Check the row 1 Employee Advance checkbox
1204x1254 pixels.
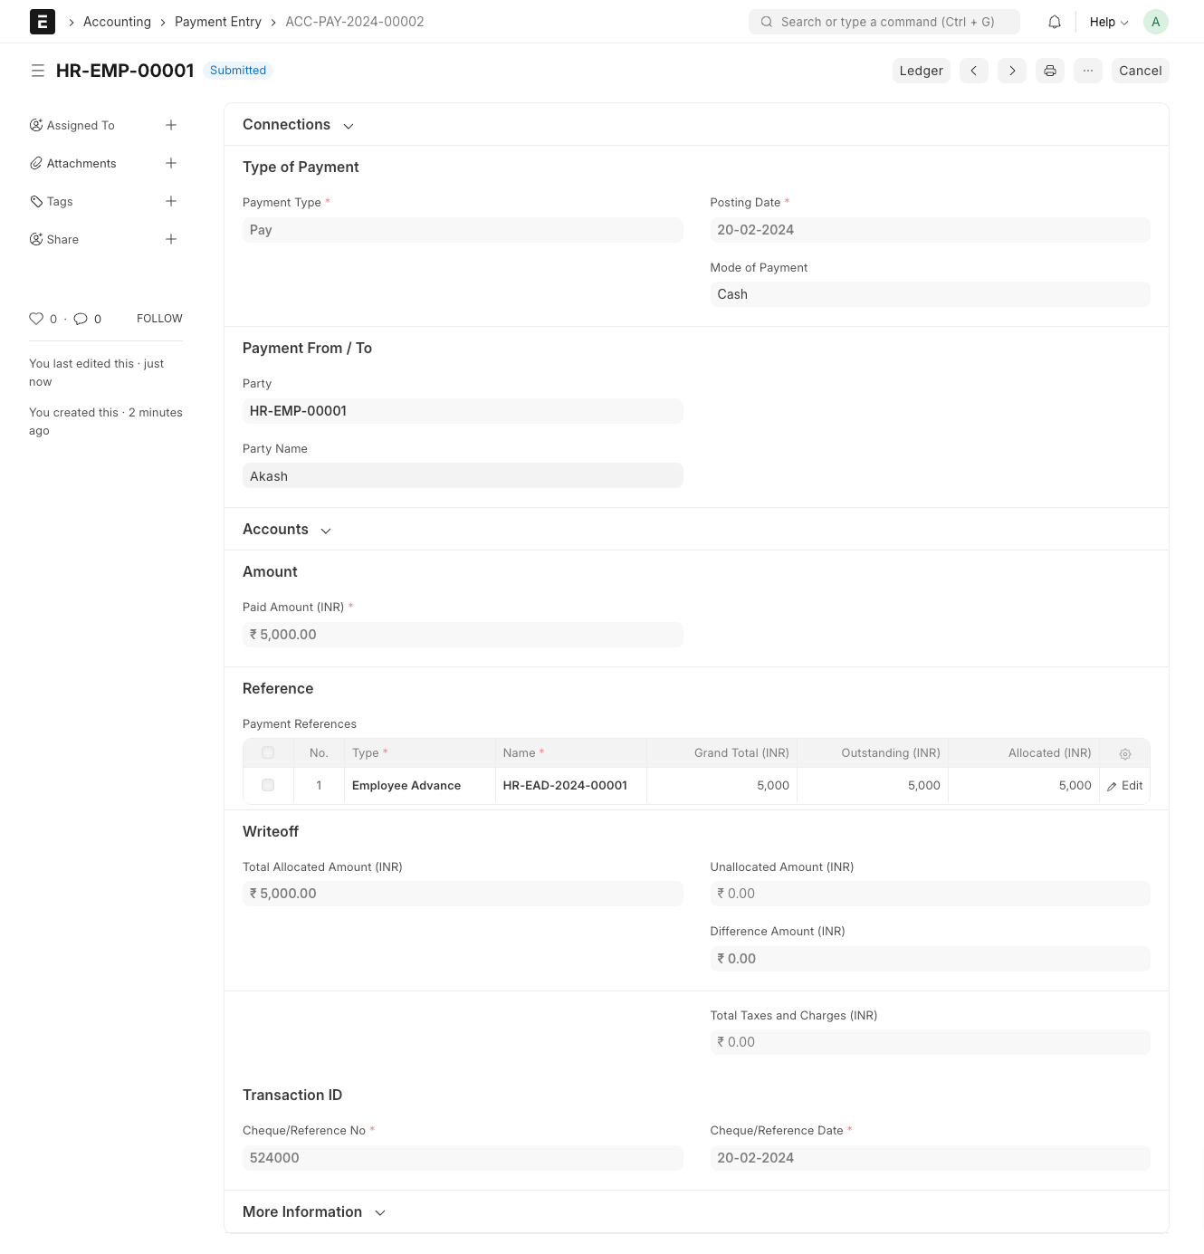point(268,785)
